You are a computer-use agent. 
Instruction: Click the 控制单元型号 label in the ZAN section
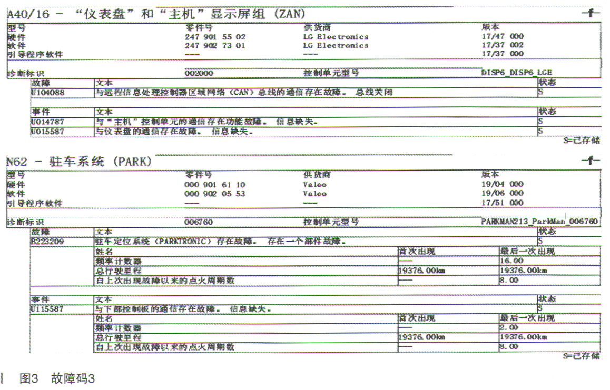pos(331,73)
